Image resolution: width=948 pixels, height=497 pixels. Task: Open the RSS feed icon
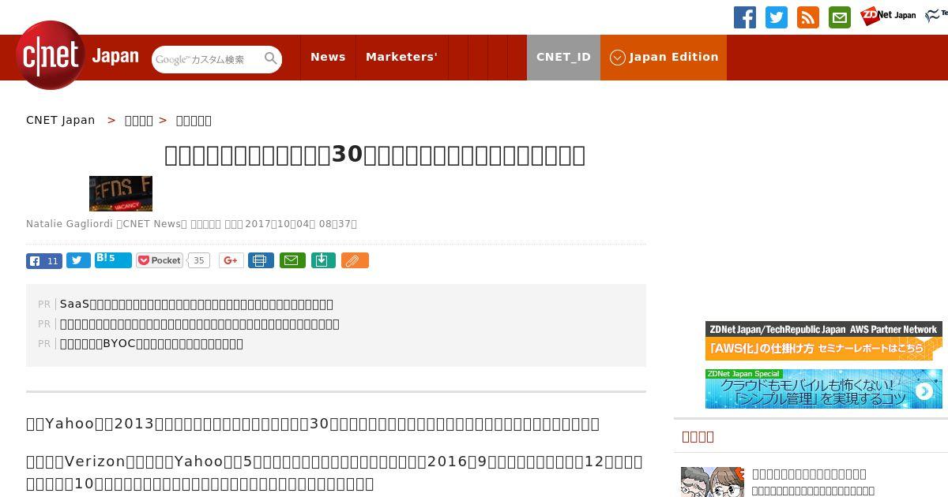(x=808, y=17)
